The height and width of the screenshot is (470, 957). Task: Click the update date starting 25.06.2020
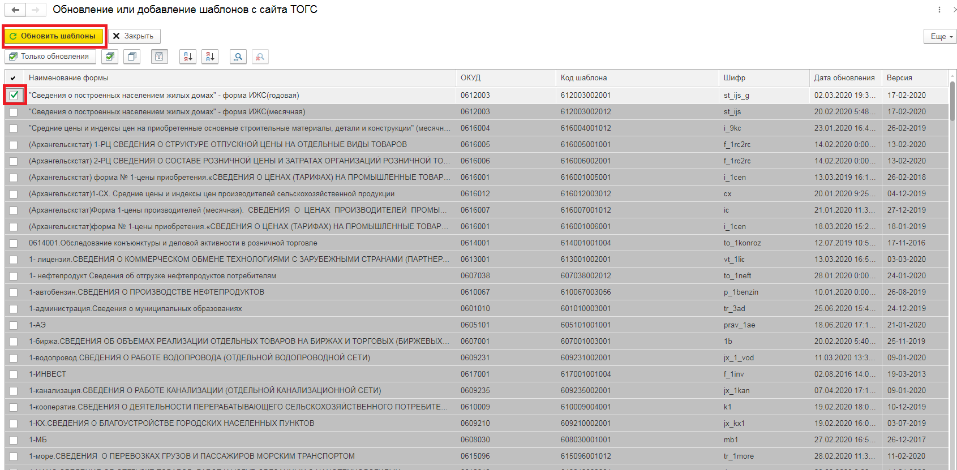pos(845,309)
